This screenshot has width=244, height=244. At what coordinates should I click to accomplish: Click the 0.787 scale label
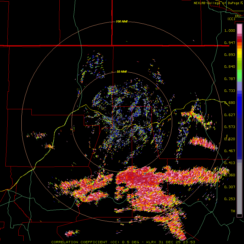tap(230, 79)
